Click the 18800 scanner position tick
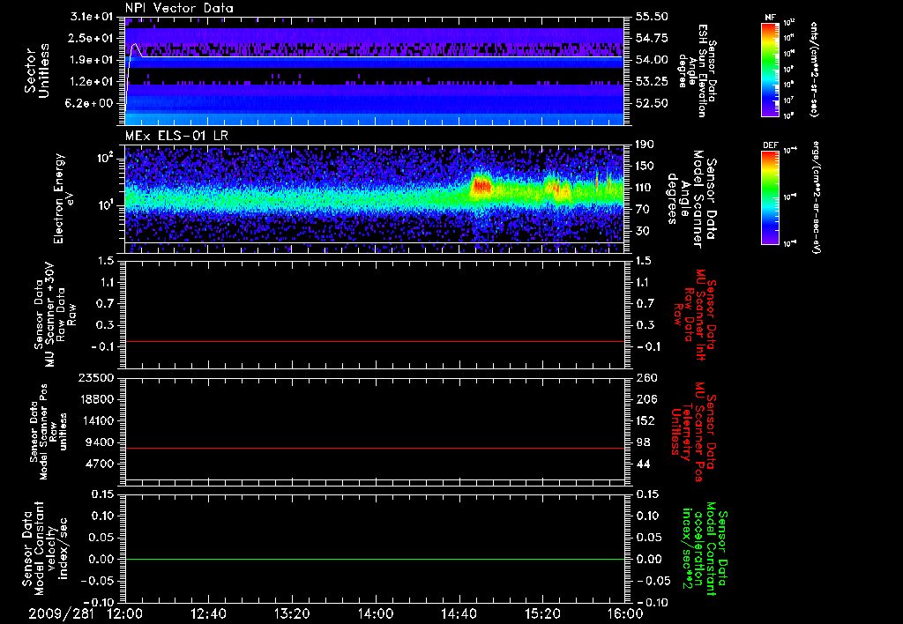This screenshot has height=624, width=903. 97,399
